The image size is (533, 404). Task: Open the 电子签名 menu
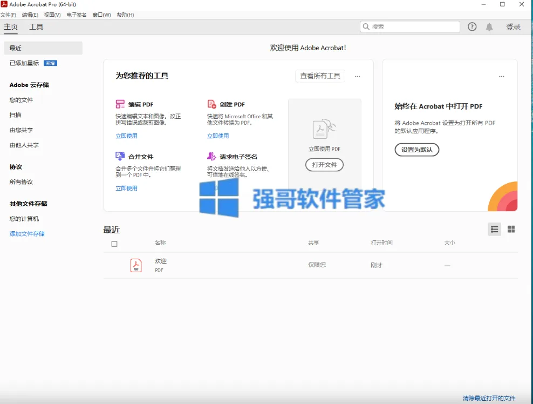(77, 15)
